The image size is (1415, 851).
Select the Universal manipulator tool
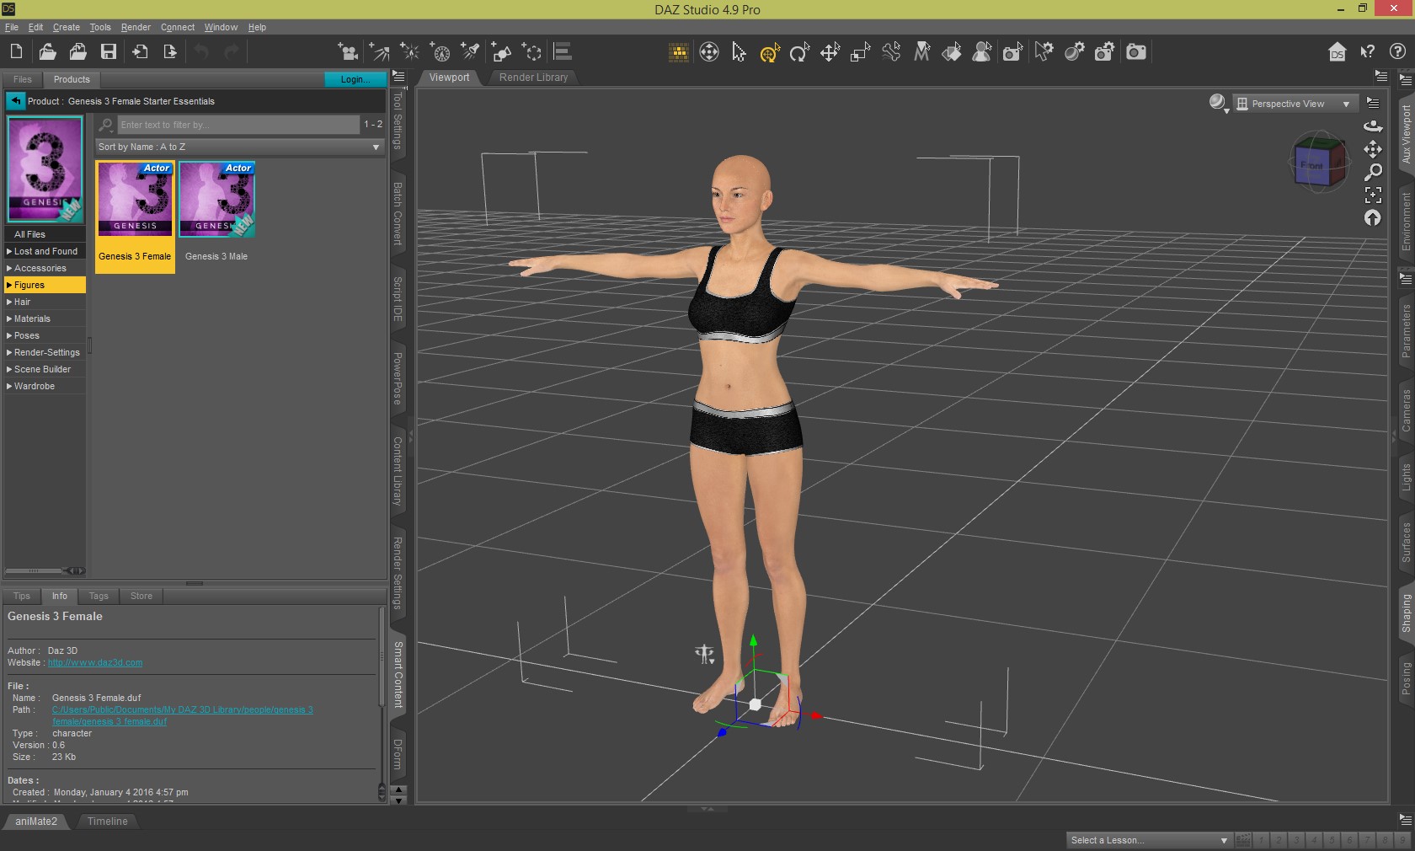coord(769,52)
